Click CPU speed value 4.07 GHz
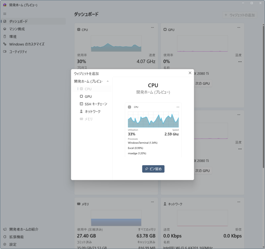The height and width of the screenshot is (249, 265). tap(146, 61)
